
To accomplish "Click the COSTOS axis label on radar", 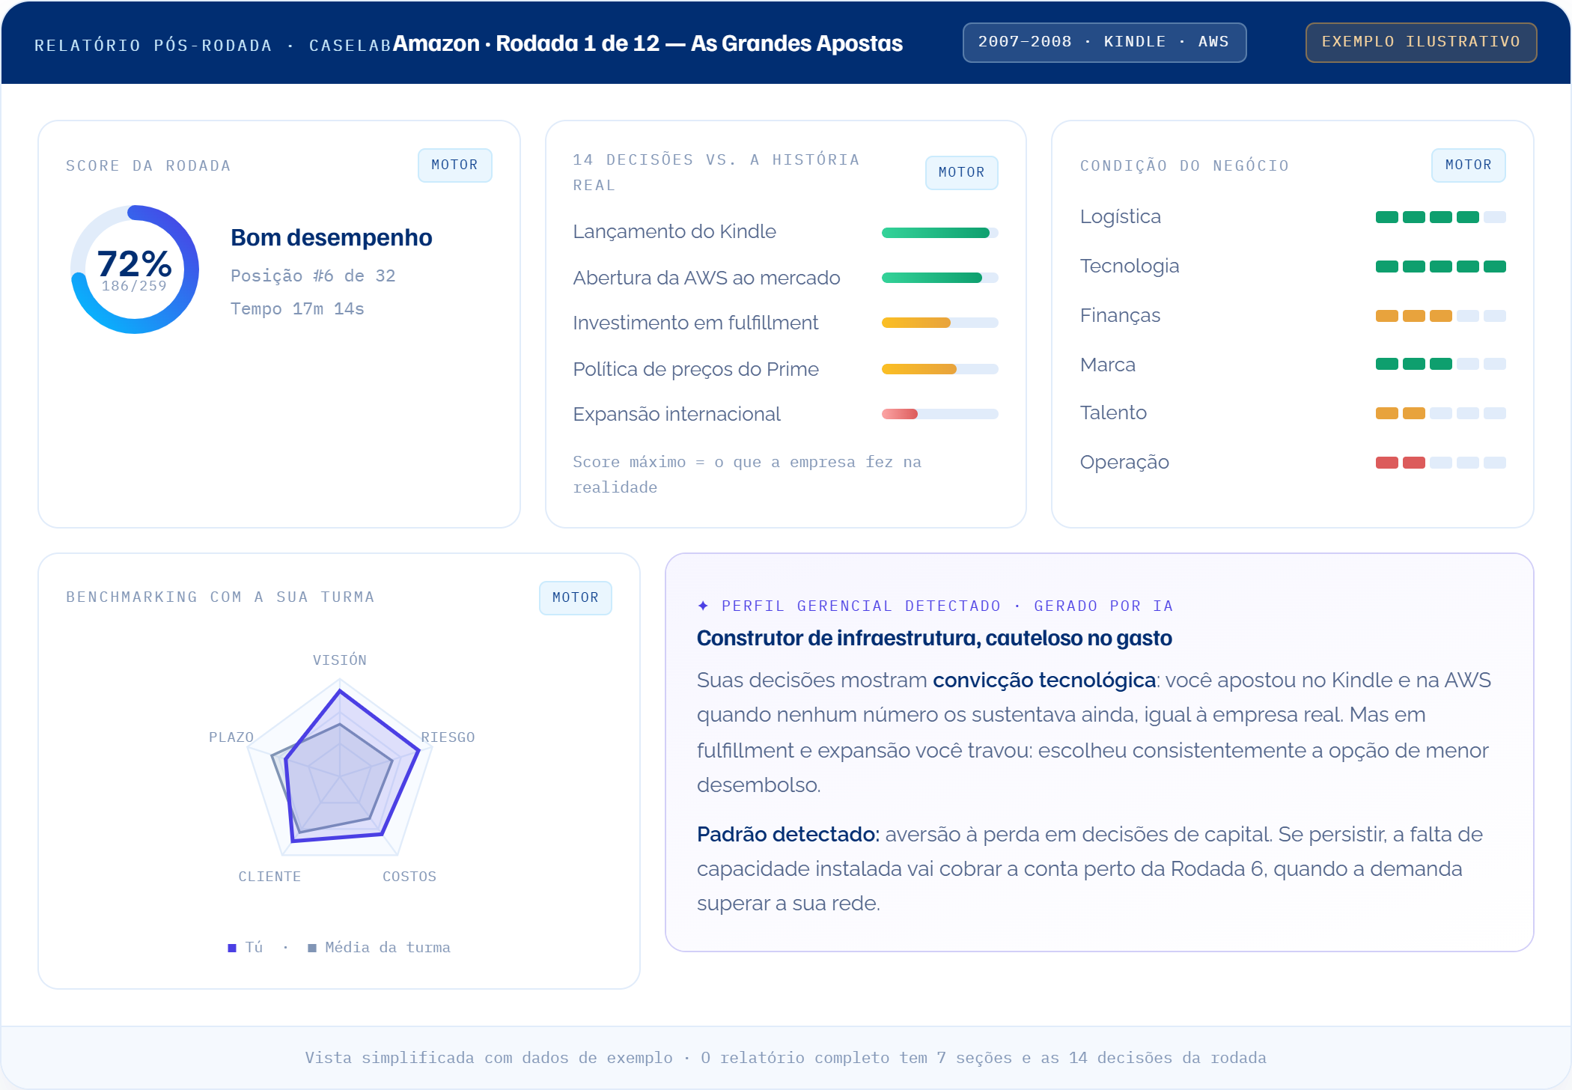I will point(409,877).
